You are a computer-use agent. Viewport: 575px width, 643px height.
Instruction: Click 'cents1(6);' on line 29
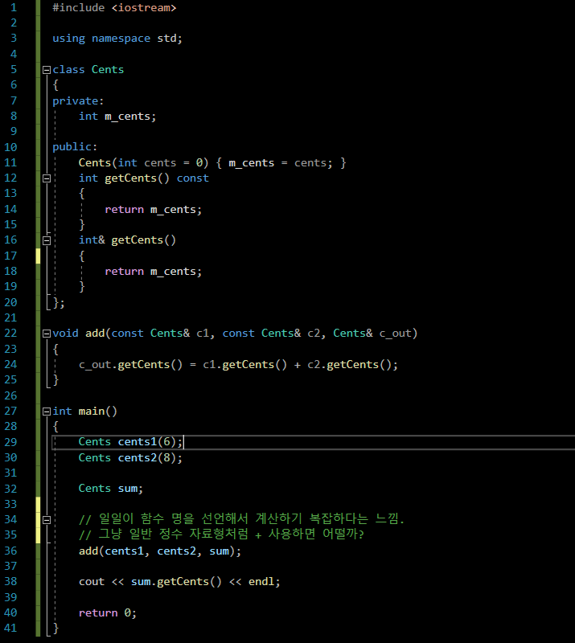[x=150, y=442]
